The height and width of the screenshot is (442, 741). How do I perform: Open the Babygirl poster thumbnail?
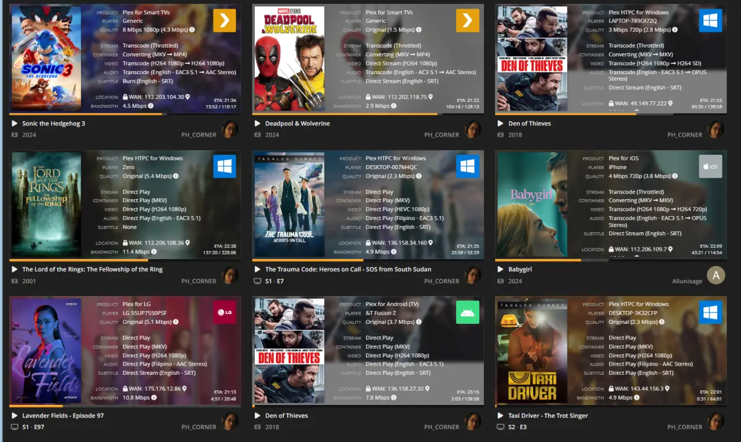click(x=533, y=204)
